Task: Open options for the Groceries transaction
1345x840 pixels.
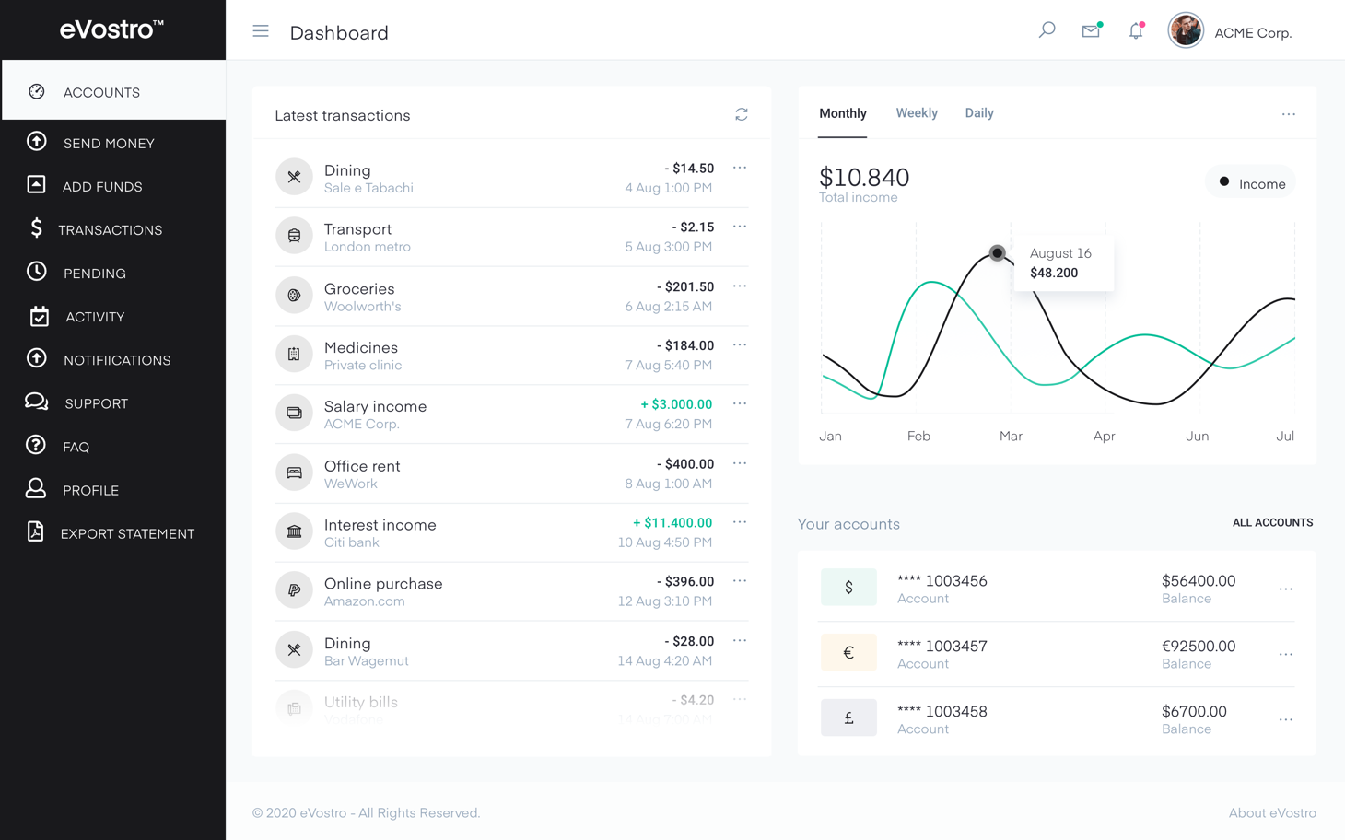Action: [x=740, y=286]
